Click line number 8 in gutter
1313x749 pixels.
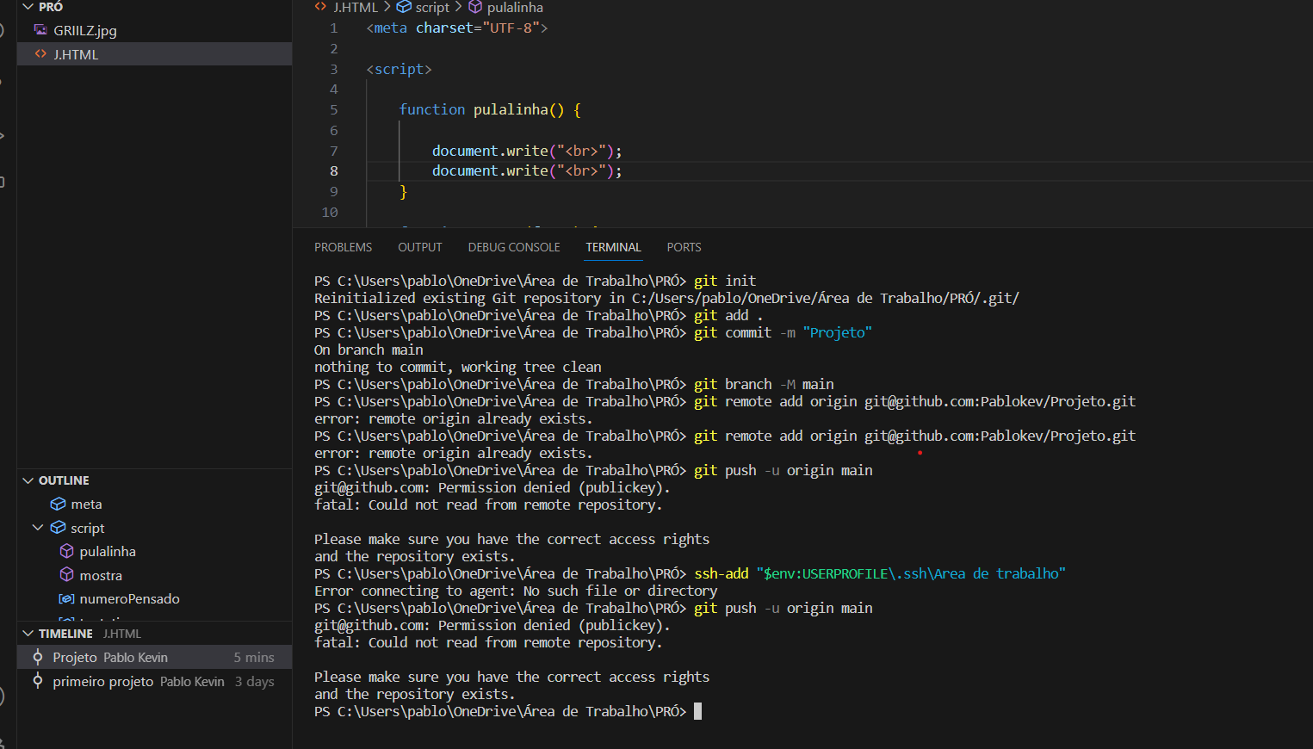[x=334, y=171]
